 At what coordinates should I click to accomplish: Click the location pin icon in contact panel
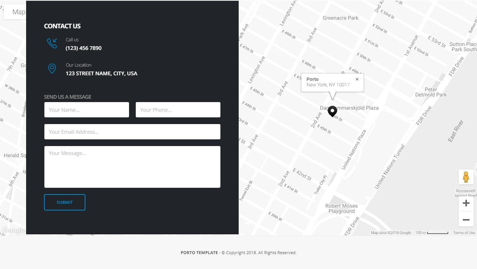pyautogui.click(x=52, y=69)
